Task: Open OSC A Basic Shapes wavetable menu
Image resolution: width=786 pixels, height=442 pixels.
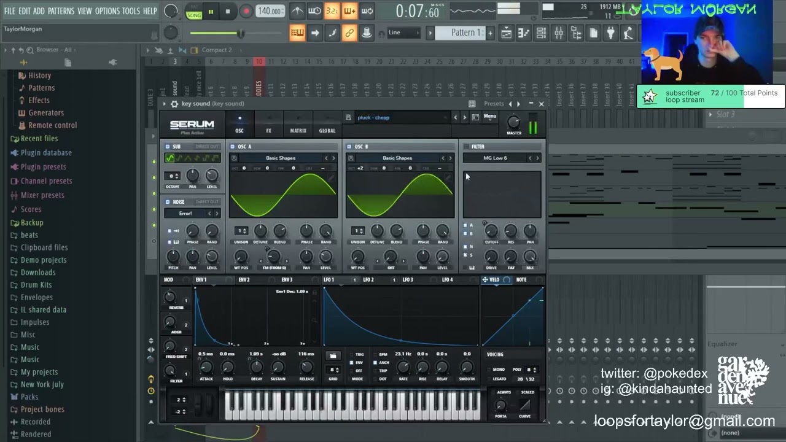Action: (x=281, y=158)
